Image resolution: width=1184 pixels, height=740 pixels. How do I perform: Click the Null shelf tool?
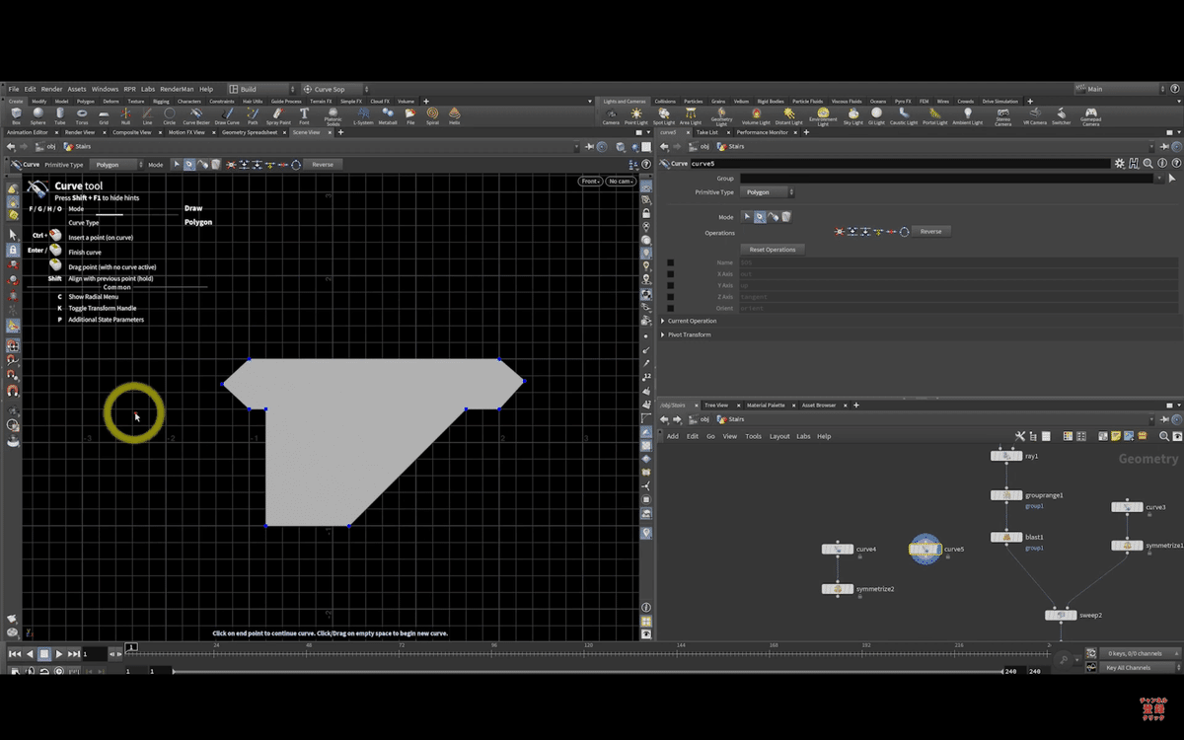click(x=125, y=116)
